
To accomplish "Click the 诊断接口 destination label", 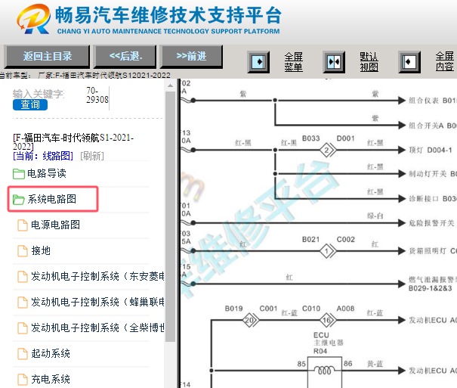I will point(433,199).
